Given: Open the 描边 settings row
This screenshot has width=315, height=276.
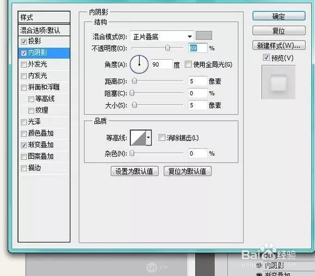Looking at the screenshot, I should pyautogui.click(x=44, y=168).
